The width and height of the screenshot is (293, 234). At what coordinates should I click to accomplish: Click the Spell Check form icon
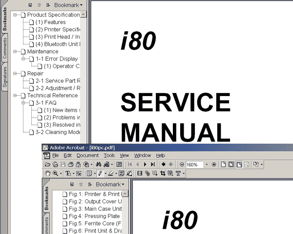(121, 174)
